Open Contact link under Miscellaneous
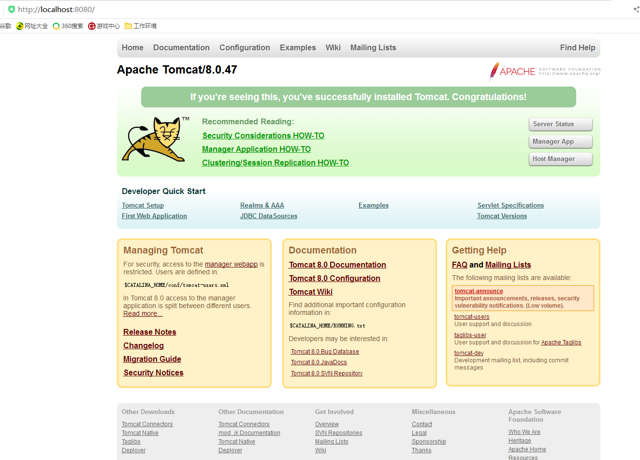 422,424
